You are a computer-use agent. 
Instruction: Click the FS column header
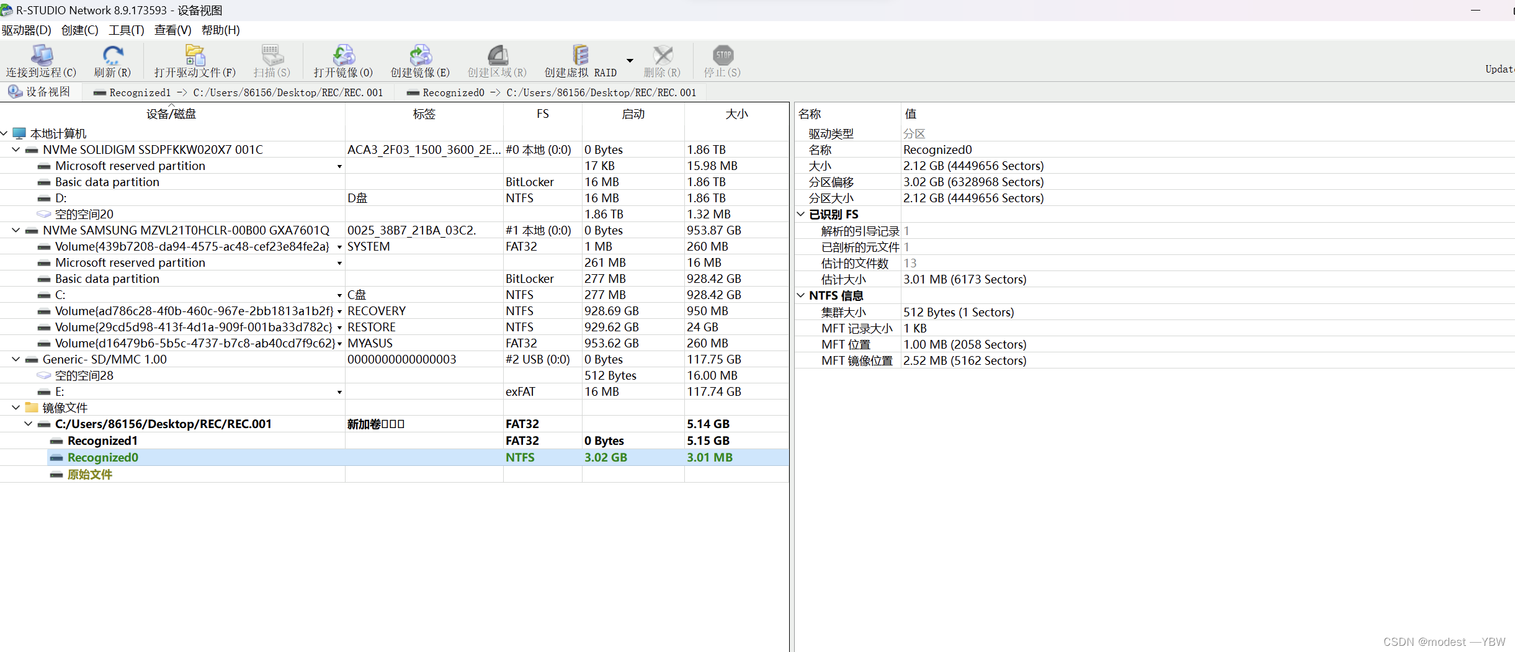pyautogui.click(x=543, y=114)
